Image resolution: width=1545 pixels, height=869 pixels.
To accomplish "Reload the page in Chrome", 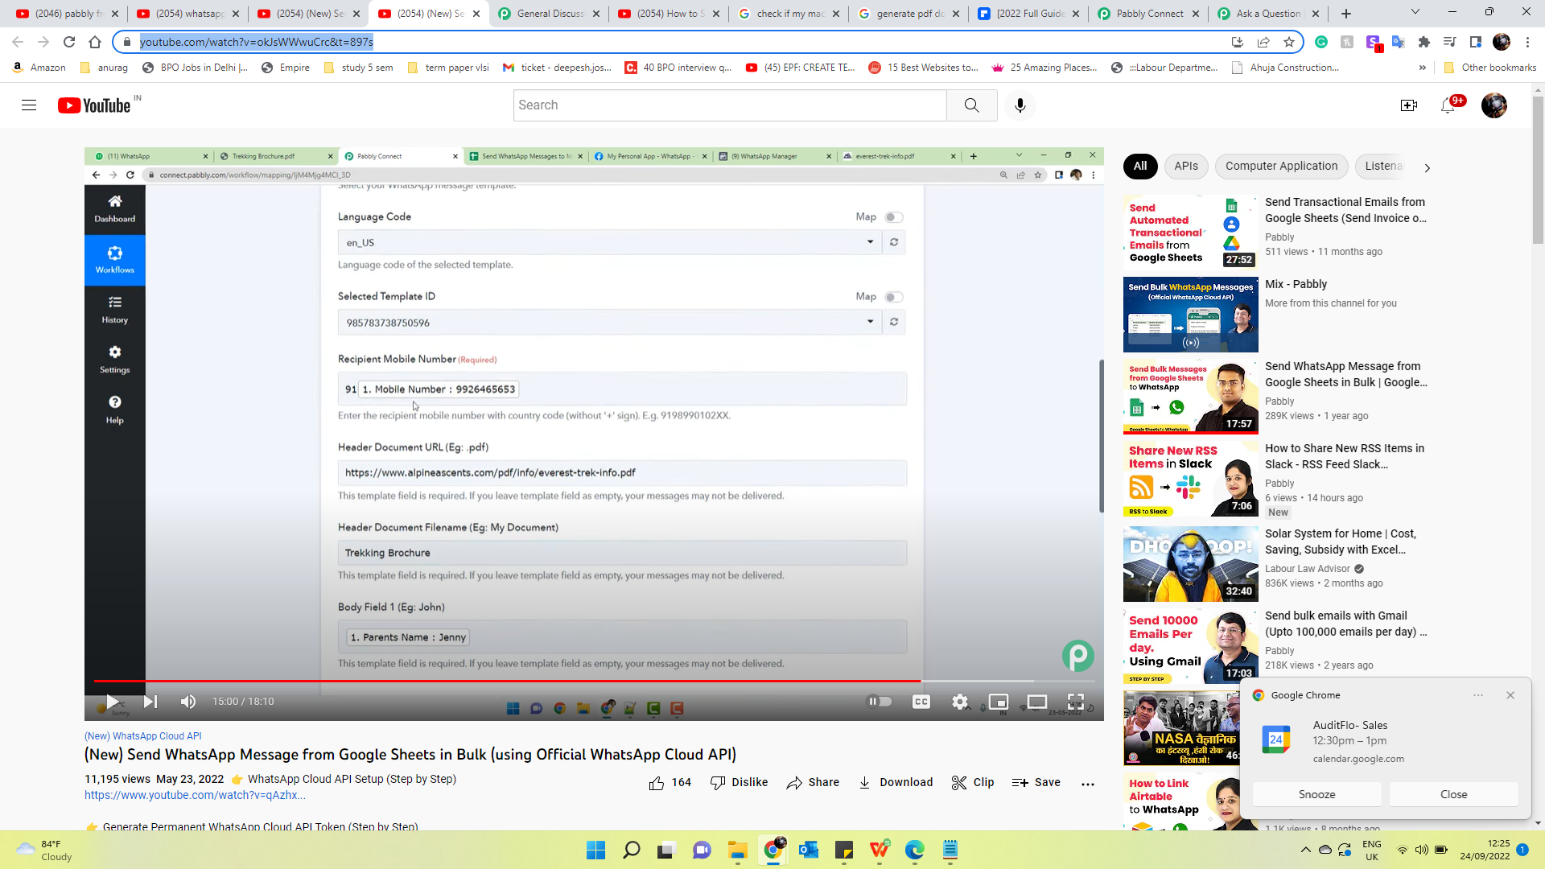I will [69, 42].
